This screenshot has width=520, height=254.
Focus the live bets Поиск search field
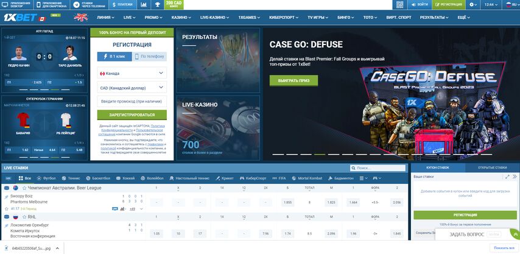coord(378,168)
